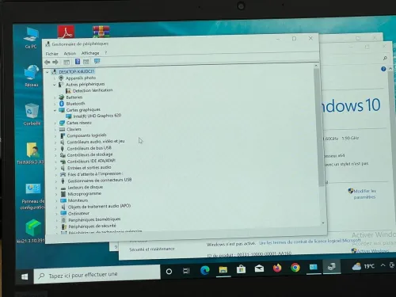The height and width of the screenshot is (297, 396).
Task: Click the Lecteurs de disque icon
Action: pyautogui.click(x=63, y=188)
